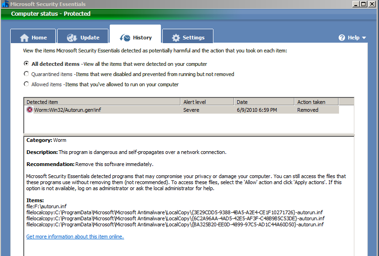Click the Settings gear icon
The image size is (379, 256).
click(x=176, y=38)
